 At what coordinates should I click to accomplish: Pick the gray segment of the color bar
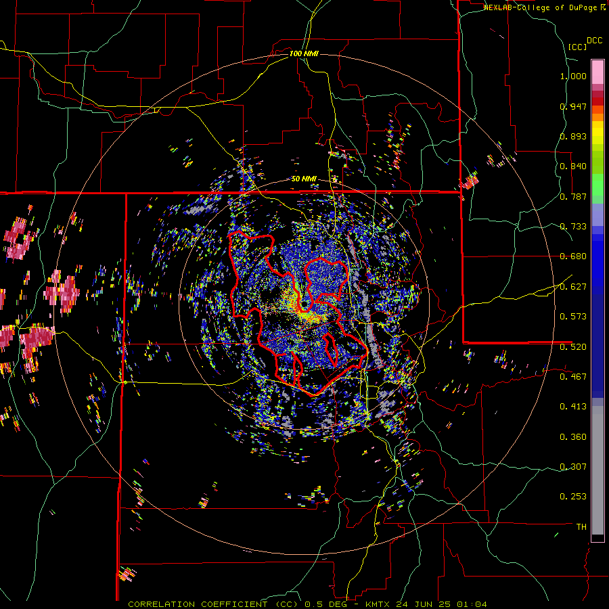click(597, 470)
